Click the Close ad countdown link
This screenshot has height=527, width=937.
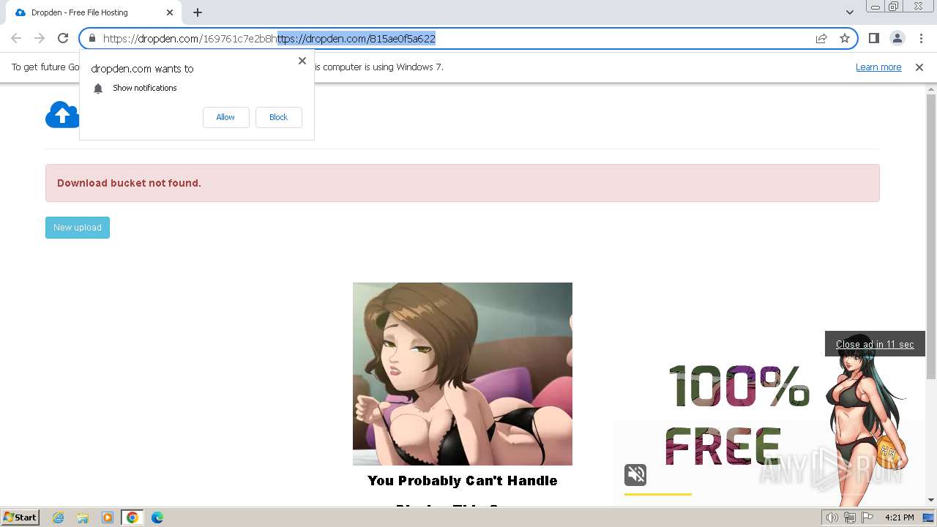point(875,345)
